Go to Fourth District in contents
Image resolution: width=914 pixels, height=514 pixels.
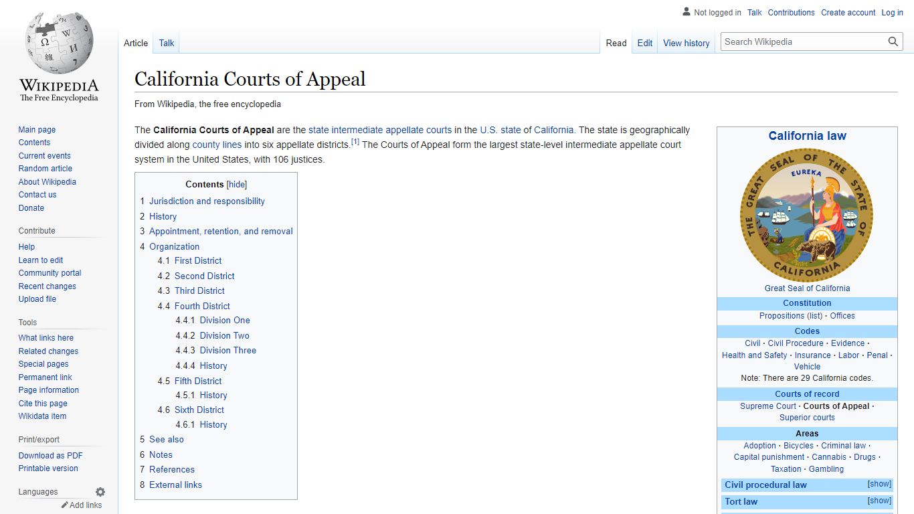202,306
